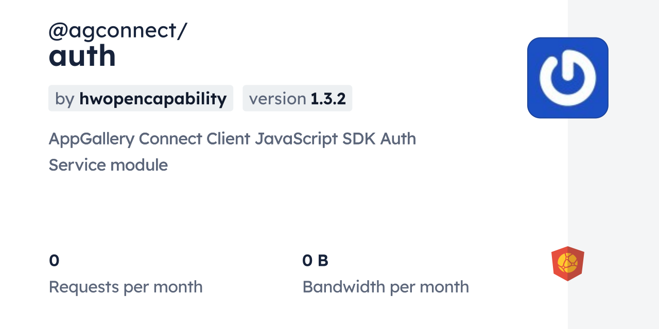Click "SDK Auth" in the description
The width and height of the screenshot is (659, 329).
coord(379,139)
